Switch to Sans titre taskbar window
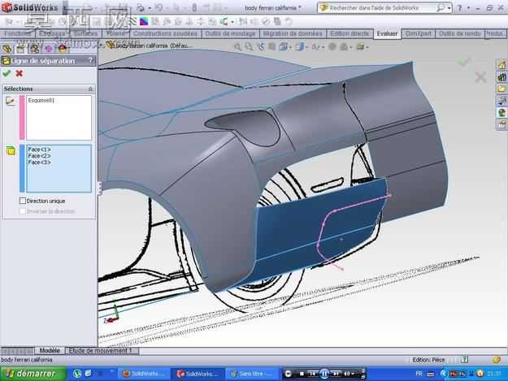 250,374
